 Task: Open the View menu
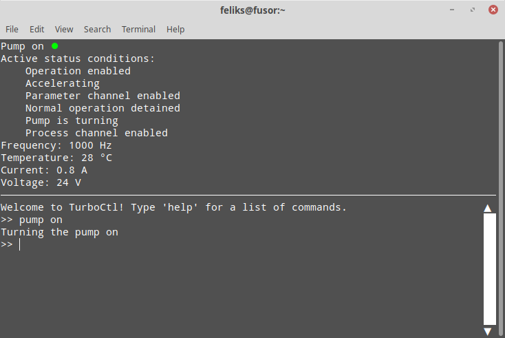[64, 30]
